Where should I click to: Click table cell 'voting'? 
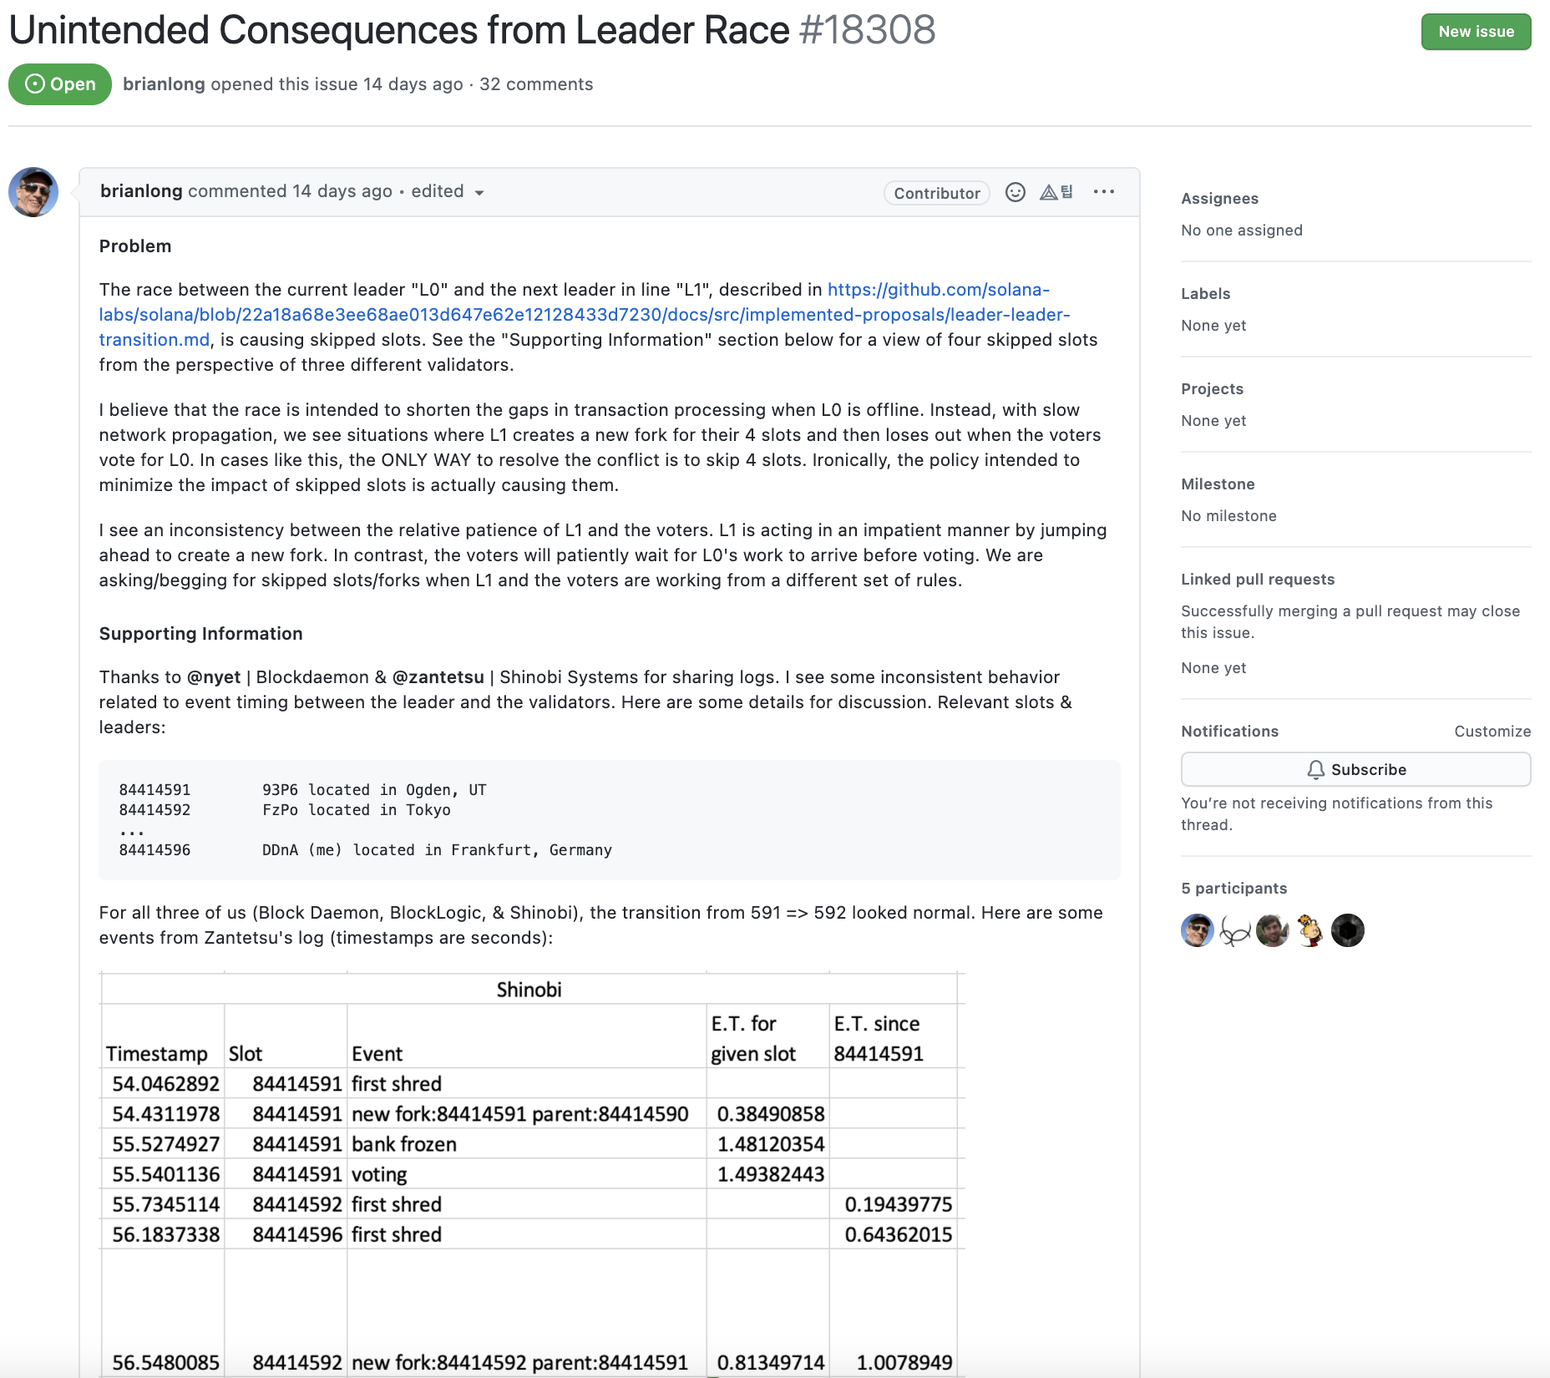(x=379, y=1174)
